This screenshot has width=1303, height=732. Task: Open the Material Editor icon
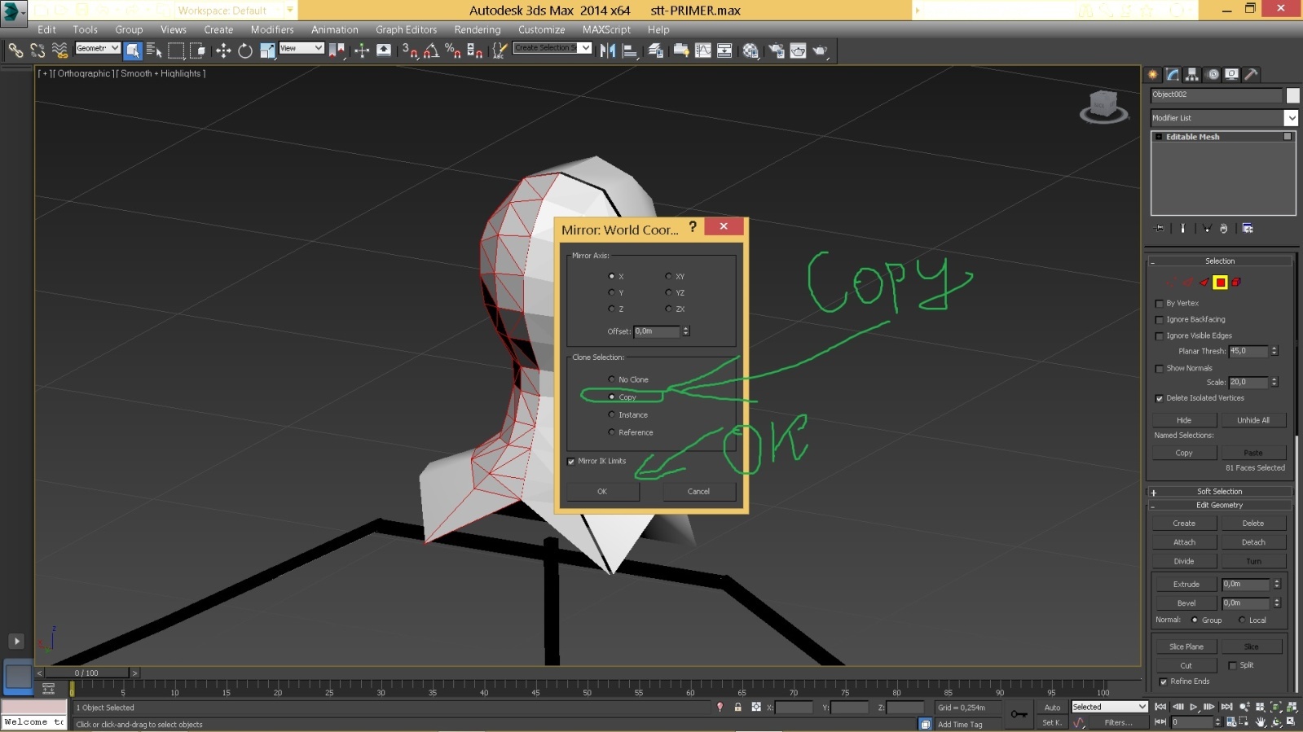tap(751, 50)
